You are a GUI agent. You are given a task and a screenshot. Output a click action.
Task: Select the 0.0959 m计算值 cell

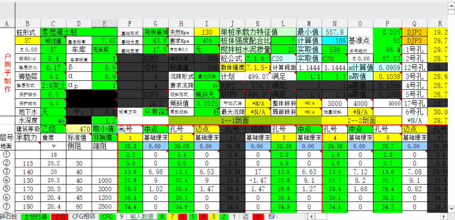[x=387, y=67]
